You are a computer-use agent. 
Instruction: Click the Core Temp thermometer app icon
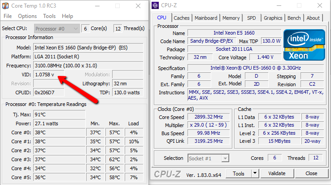pos(5,6)
